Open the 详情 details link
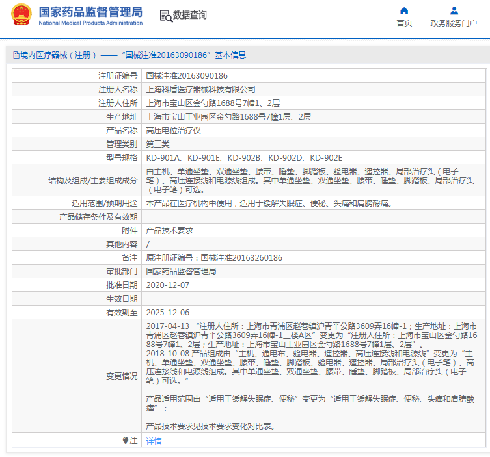Image resolution: width=490 pixels, height=457 pixels. pyautogui.click(x=154, y=441)
